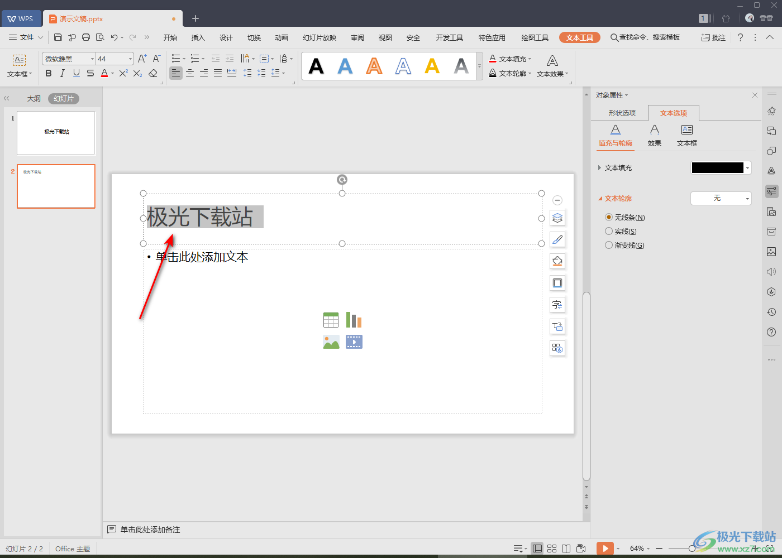Switch to 大纲 outline tab
Viewport: 782px width, 558px height.
[x=34, y=98]
